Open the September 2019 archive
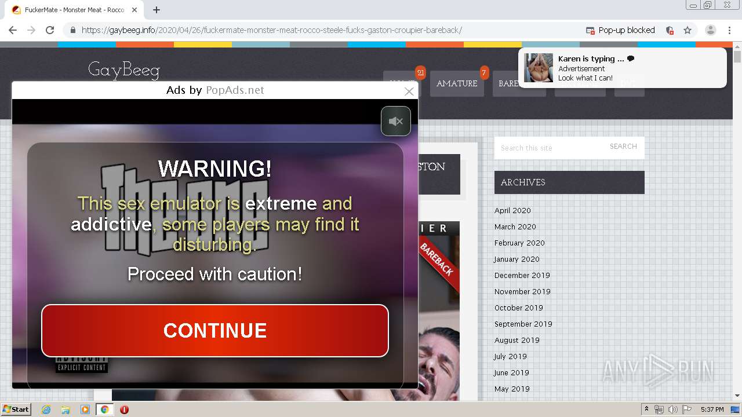Viewport: 742px width, 417px height. (x=523, y=324)
